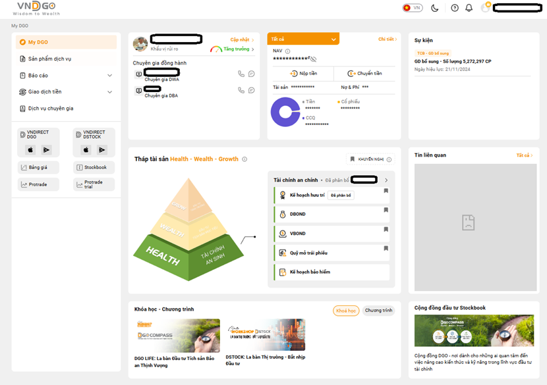Click the profile photo thumbnail
547x385 pixels.
pos(140,44)
